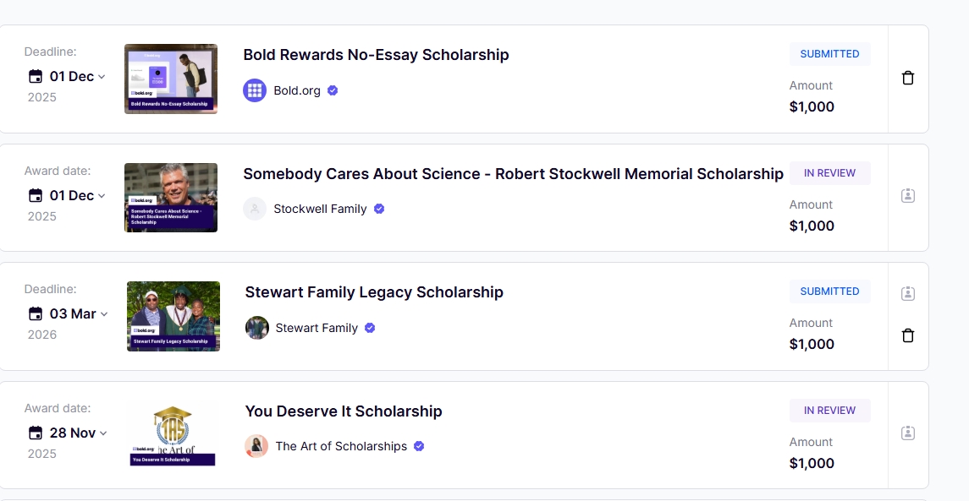Click the Stewart Family avatar icon
Image resolution: width=969 pixels, height=501 pixels.
click(x=257, y=328)
